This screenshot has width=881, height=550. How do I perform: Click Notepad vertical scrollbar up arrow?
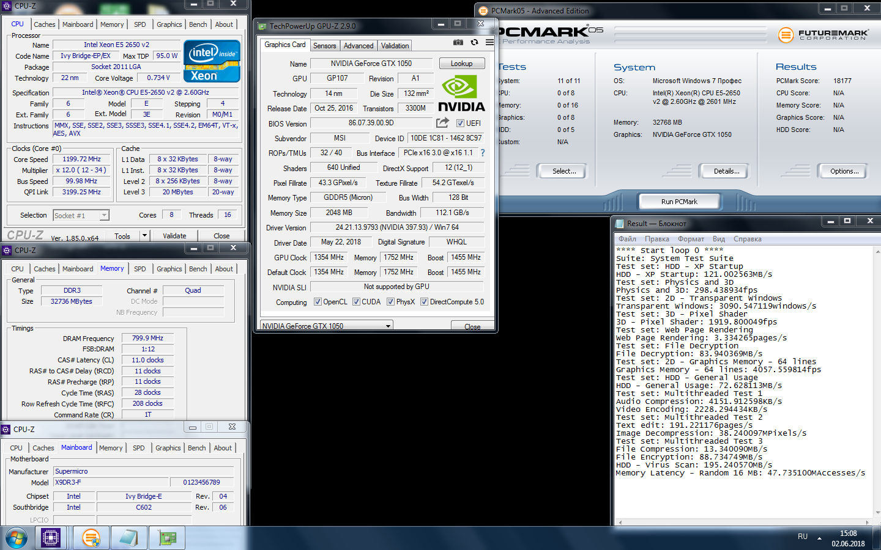[x=877, y=251]
